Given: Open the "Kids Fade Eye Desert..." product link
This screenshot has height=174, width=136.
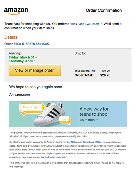Looking at the screenshot, I should click(x=86, y=24).
